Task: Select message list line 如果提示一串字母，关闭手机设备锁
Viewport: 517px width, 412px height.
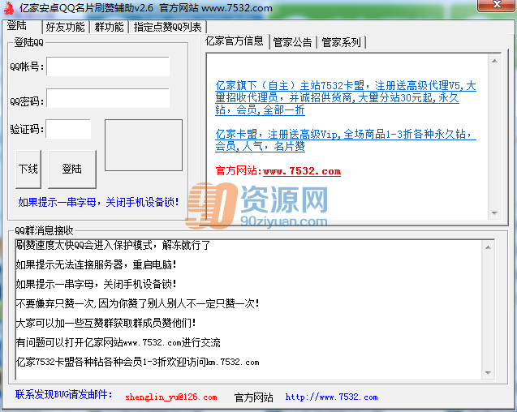Action: click(96, 284)
